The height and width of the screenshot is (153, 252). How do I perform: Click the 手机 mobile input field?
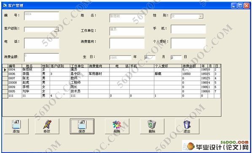pos(188,29)
